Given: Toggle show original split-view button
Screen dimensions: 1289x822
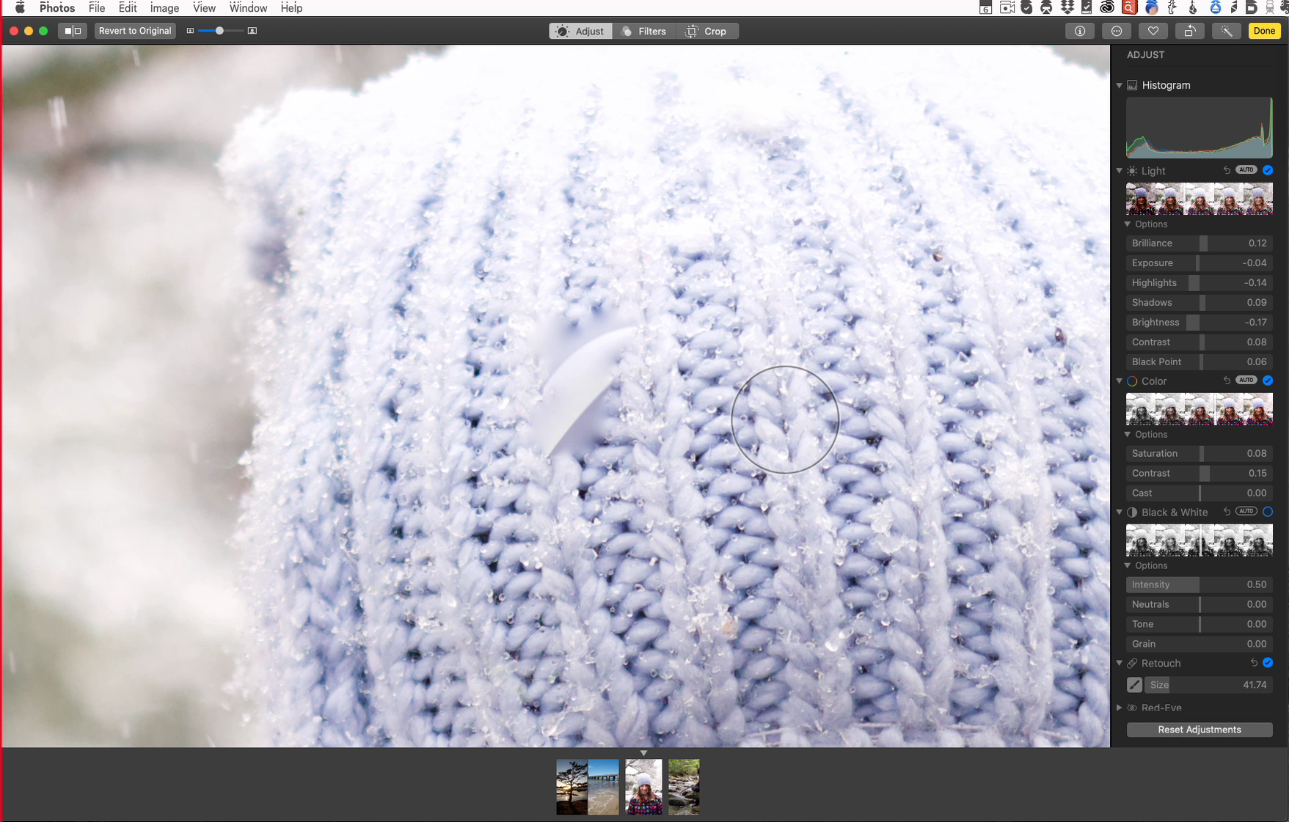Looking at the screenshot, I should coord(73,31).
